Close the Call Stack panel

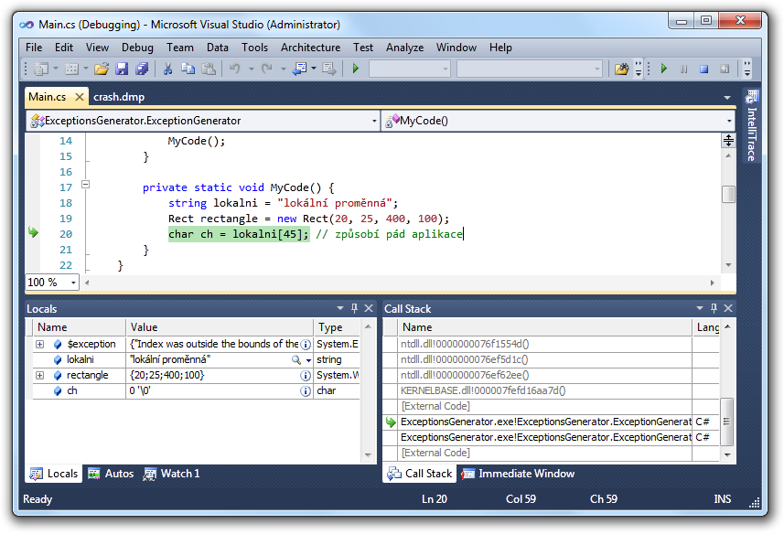[728, 308]
